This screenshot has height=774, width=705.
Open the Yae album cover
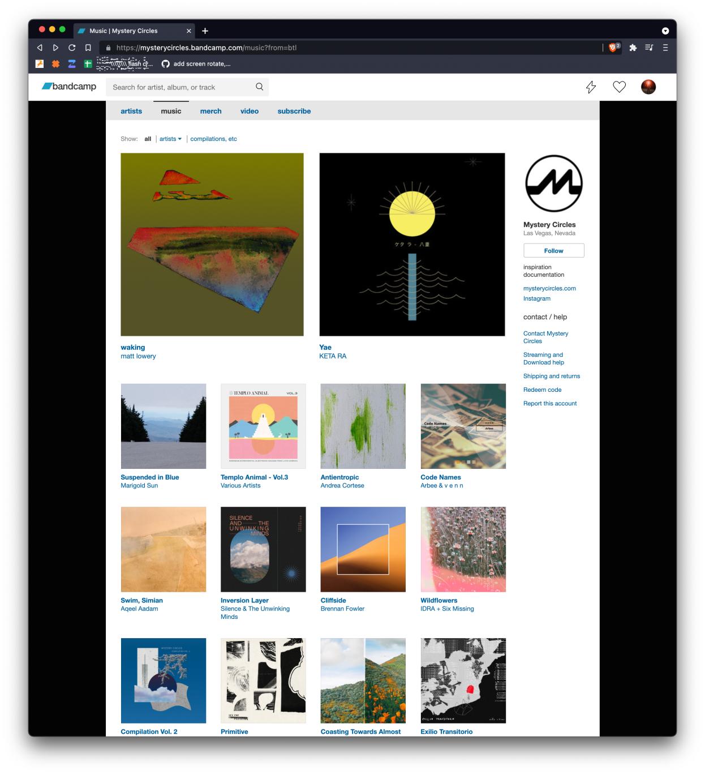pyautogui.click(x=412, y=245)
